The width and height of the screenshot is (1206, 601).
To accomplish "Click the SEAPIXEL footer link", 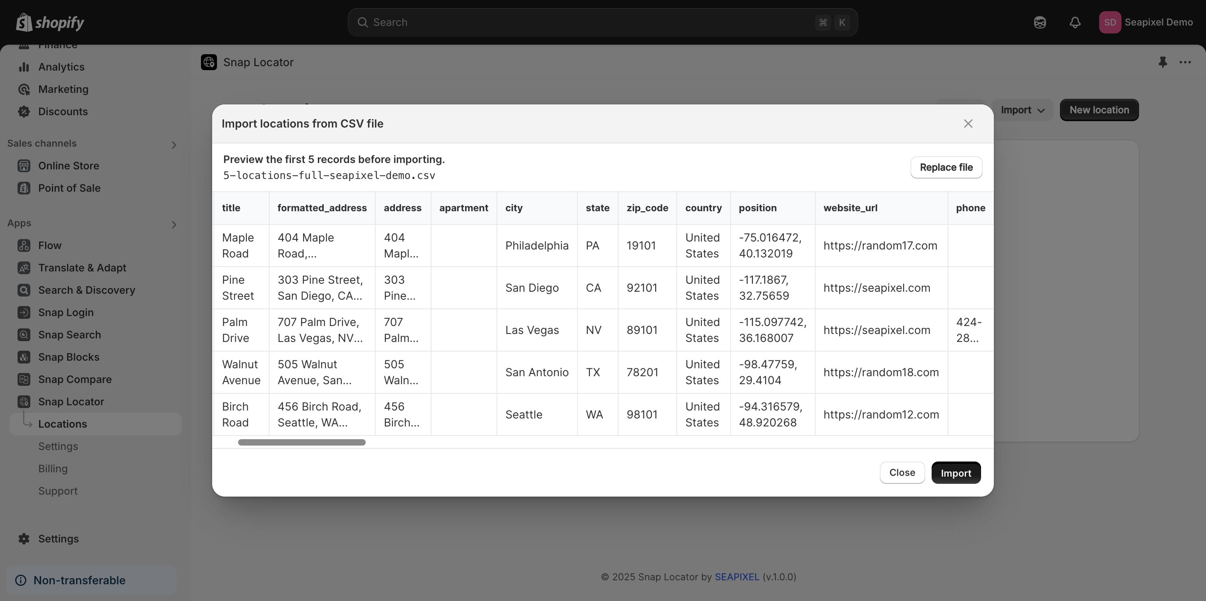I will 737,577.
